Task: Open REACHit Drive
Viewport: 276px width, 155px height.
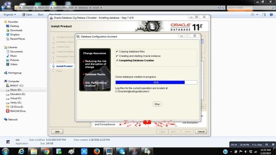Action: click(x=18, y=111)
